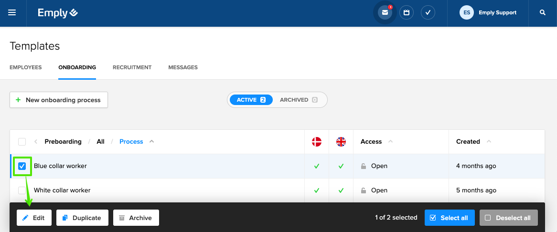The width and height of the screenshot is (557, 232).
Task: Click the search magnifier icon
Action: (x=543, y=13)
